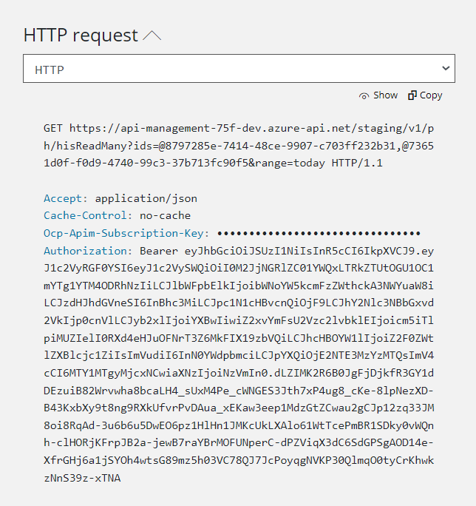This screenshot has width=476, height=506.
Task: Click the Bearer keyword in Authorization
Action: (x=159, y=251)
